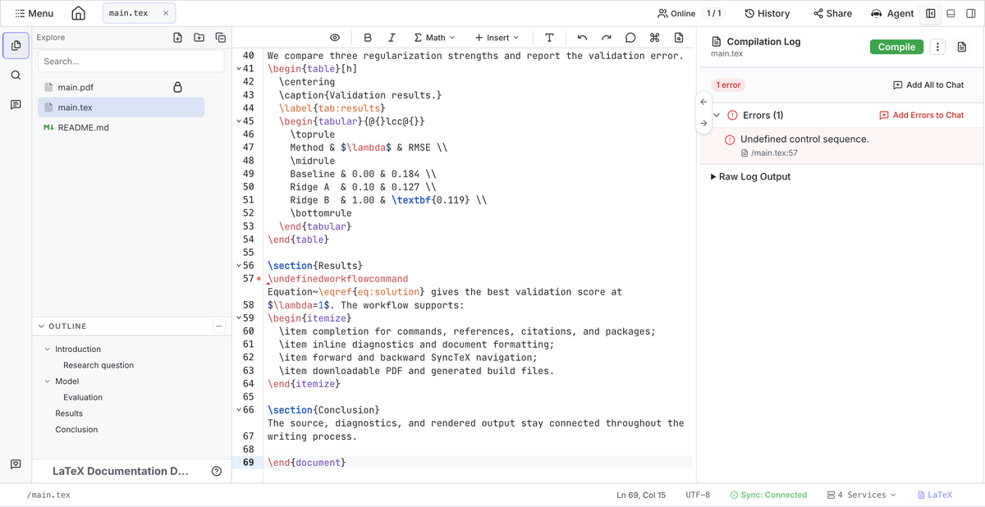Open compile options three-dot menu
985x507 pixels.
[x=938, y=47]
